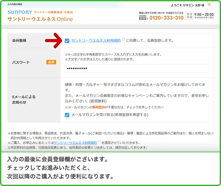This screenshot has height=186, width=221.
Task: Click the ※大文字／小文字 password note
Action: click(x=99, y=59)
